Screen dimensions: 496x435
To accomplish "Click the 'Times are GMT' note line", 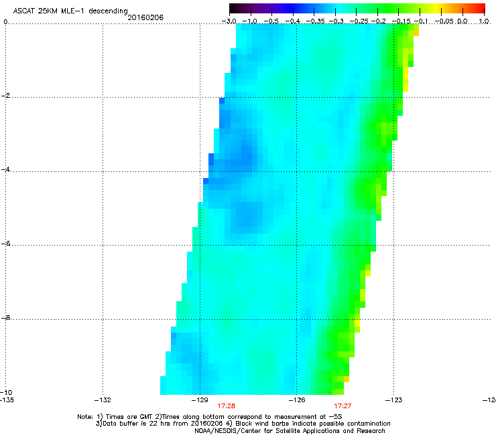I will [x=209, y=417].
